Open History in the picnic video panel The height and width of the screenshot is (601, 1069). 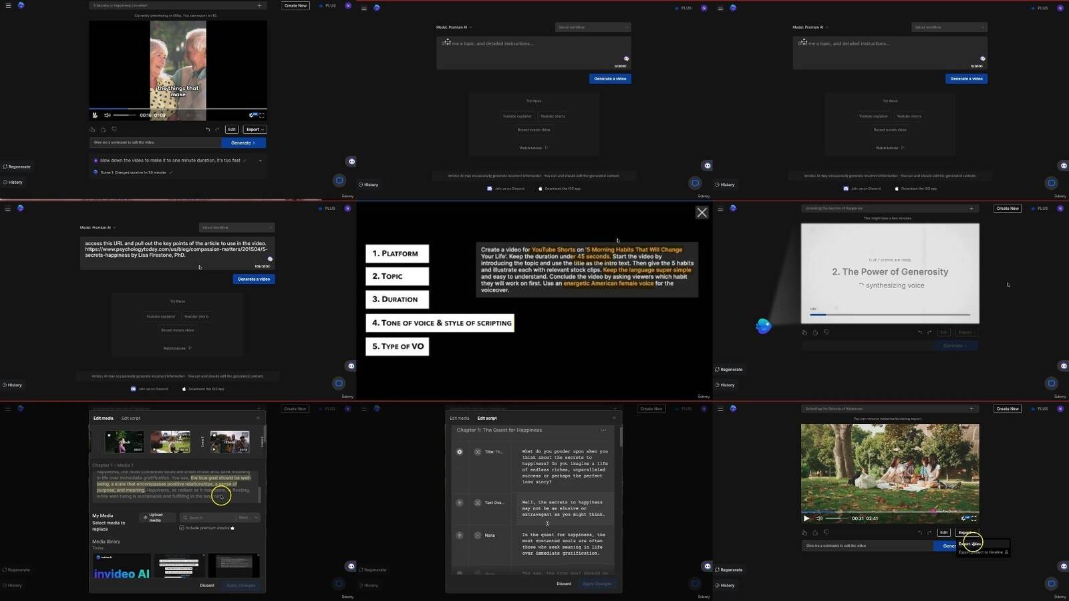[x=725, y=586]
